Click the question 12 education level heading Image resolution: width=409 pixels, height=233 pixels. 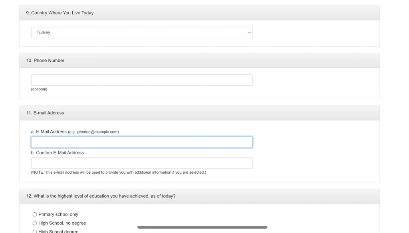(x=101, y=196)
